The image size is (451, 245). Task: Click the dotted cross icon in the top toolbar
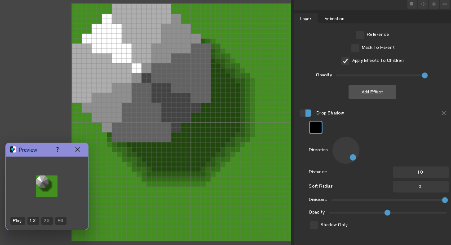coord(423,4)
